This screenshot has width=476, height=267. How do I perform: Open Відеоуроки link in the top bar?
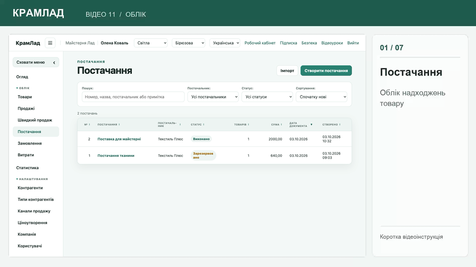pyautogui.click(x=332, y=43)
